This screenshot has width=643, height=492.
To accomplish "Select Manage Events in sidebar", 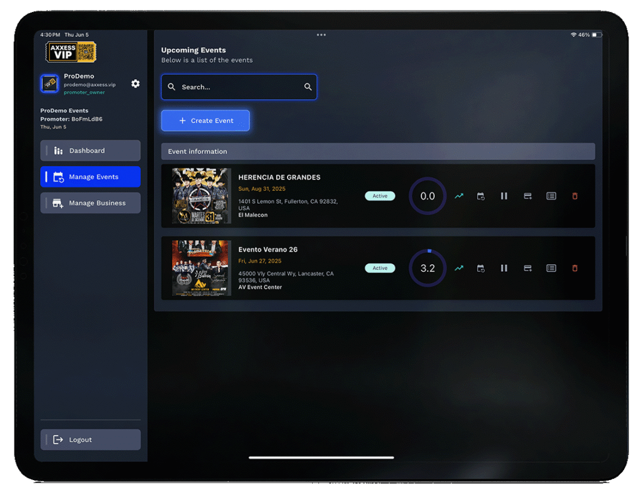I will 90,177.
